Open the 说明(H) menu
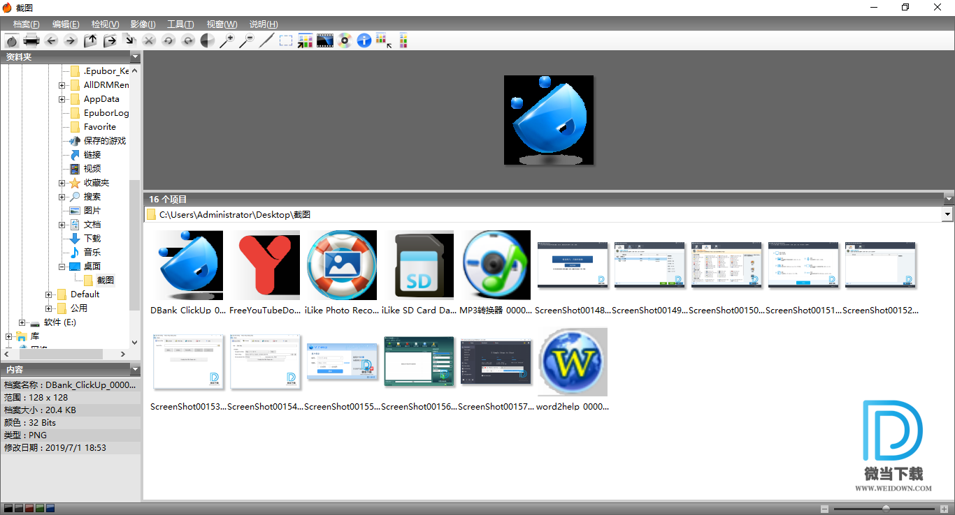The image size is (955, 515). pyautogui.click(x=263, y=24)
